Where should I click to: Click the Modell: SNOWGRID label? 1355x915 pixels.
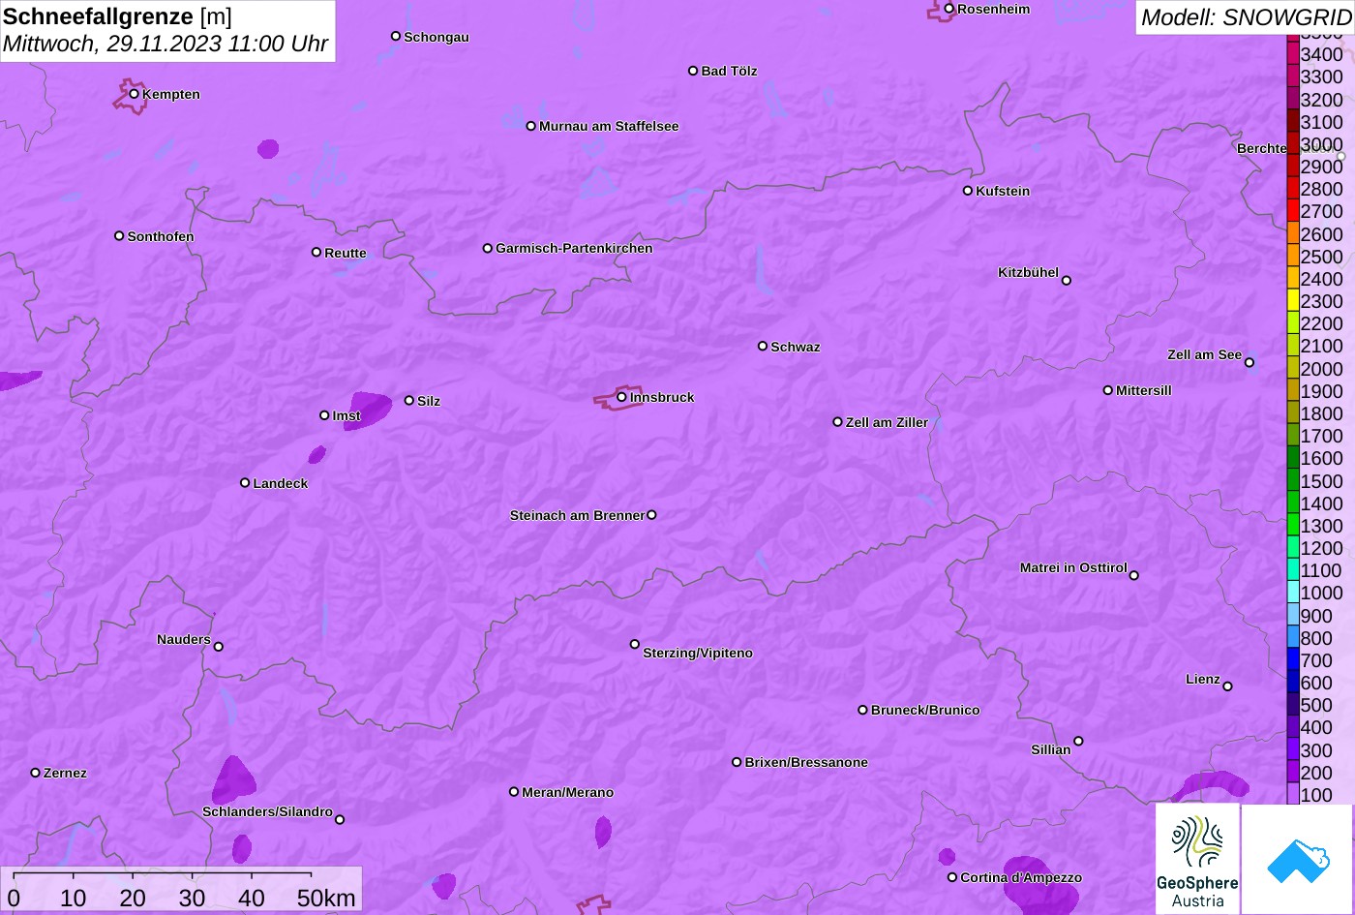(x=1246, y=17)
